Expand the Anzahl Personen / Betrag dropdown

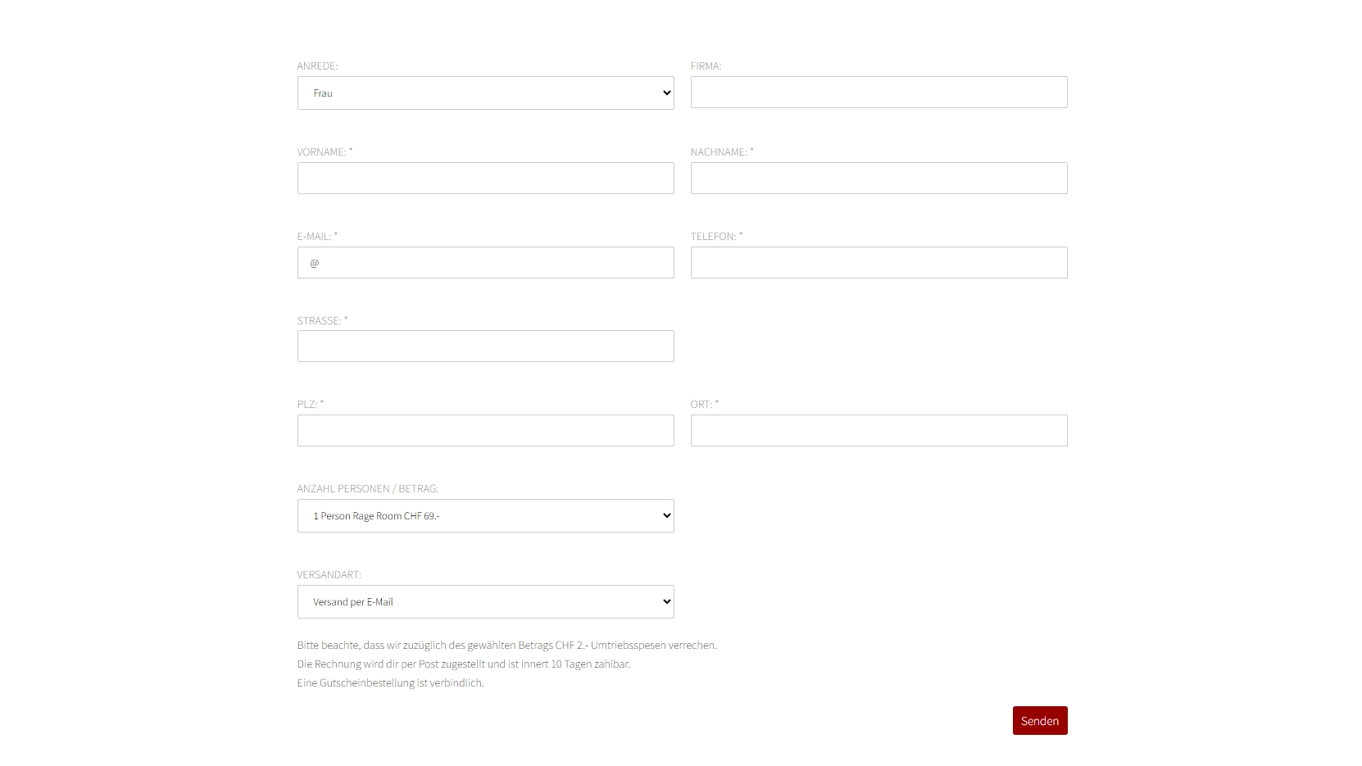(485, 515)
